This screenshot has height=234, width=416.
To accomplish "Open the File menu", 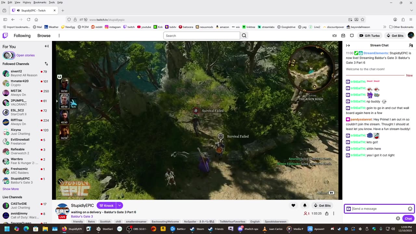I will point(3,2).
